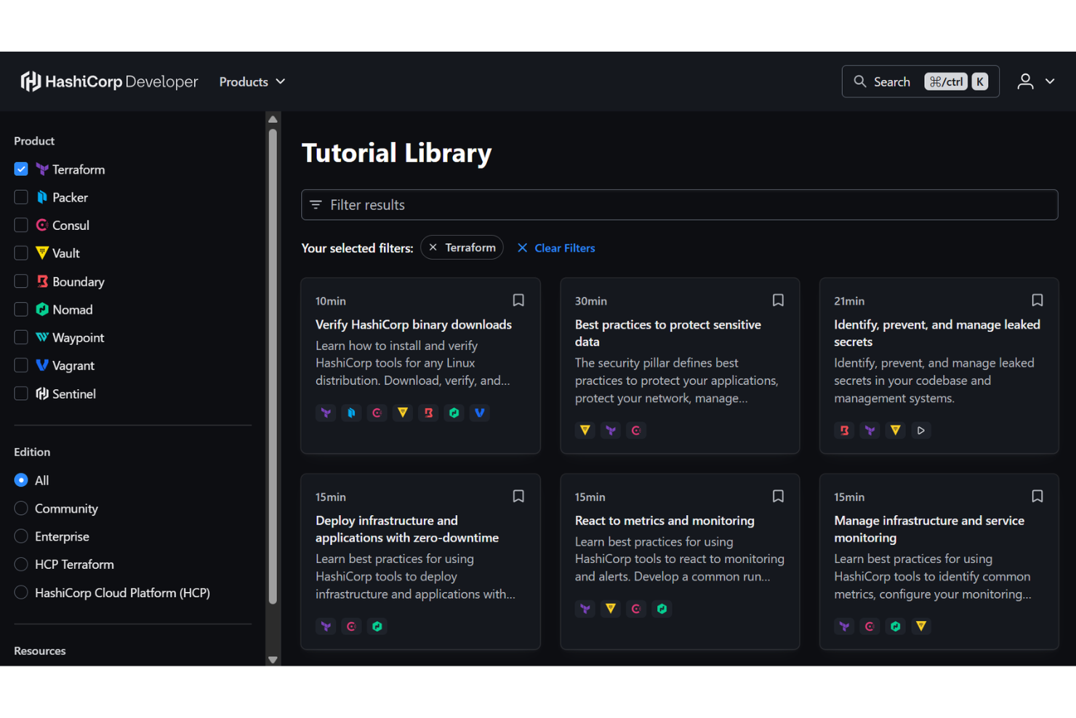
Task: Click Vagrant icon on Verify binary downloads card
Action: point(480,412)
